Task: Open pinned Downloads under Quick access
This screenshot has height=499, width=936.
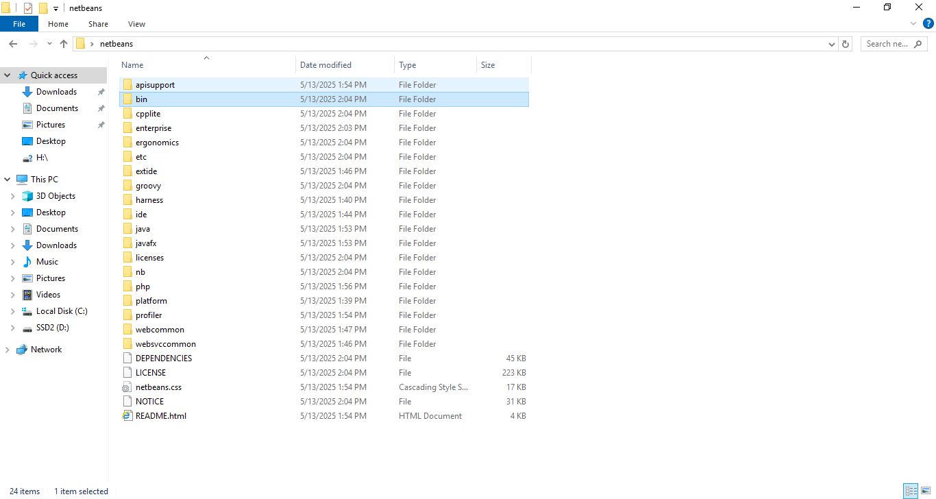Action: [56, 92]
